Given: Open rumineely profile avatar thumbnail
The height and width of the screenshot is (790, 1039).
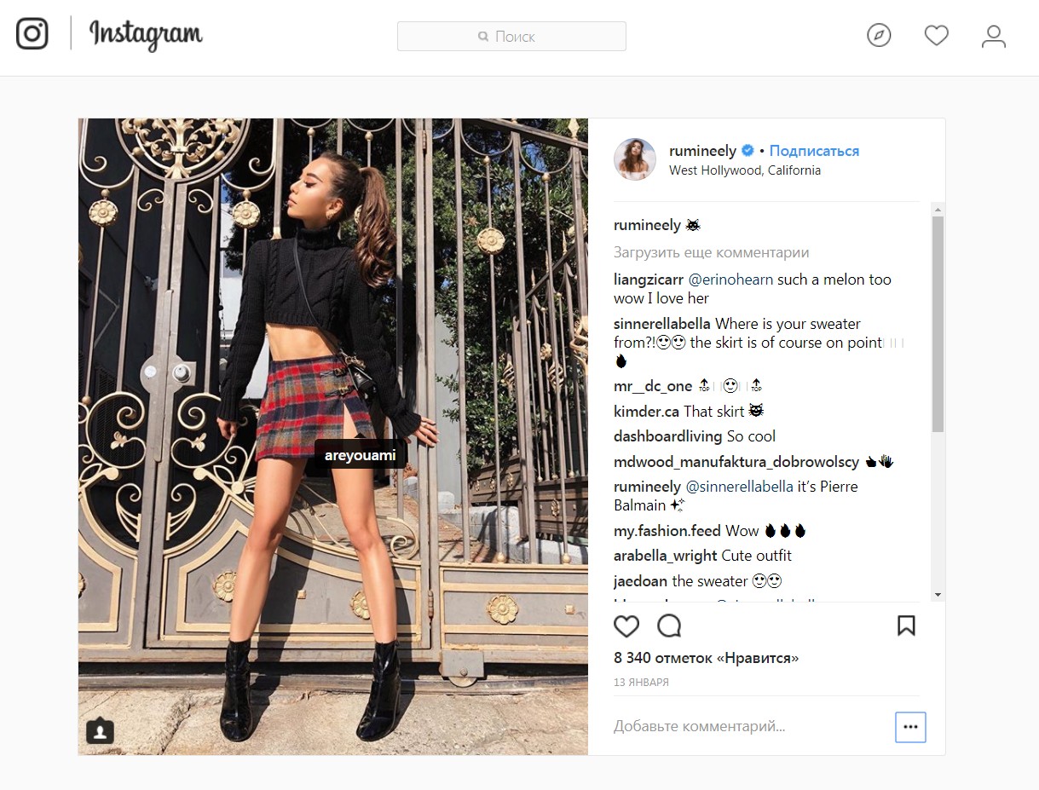Looking at the screenshot, I should (635, 159).
